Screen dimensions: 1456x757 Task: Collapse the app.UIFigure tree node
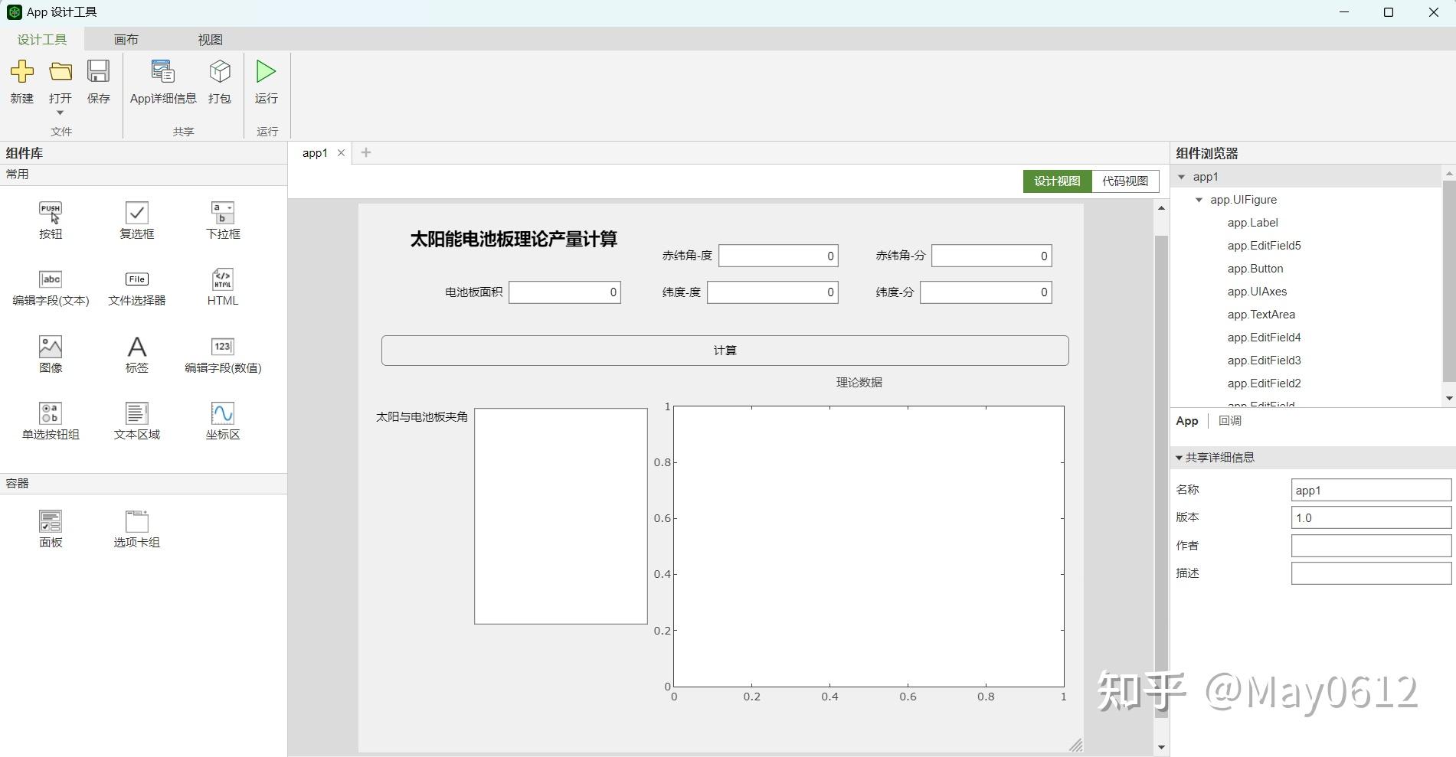tap(1199, 200)
